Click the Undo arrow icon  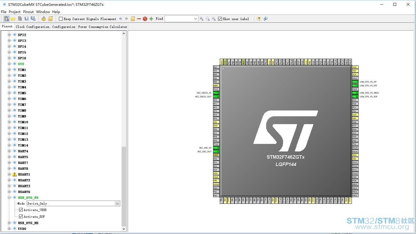120,19
